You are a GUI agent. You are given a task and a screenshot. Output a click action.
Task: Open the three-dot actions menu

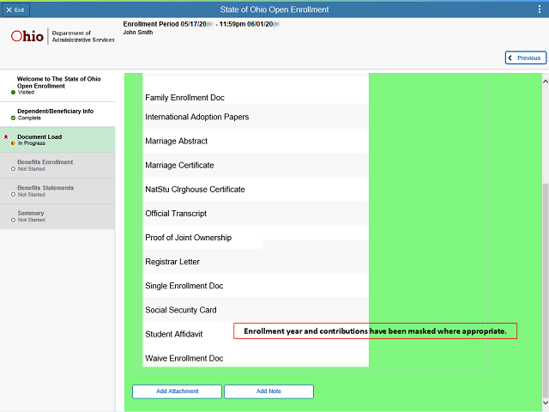tap(538, 9)
